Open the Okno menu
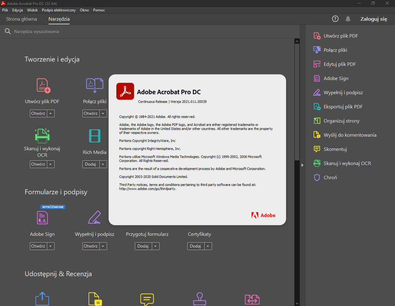The height and width of the screenshot is (306, 395). 84,10
